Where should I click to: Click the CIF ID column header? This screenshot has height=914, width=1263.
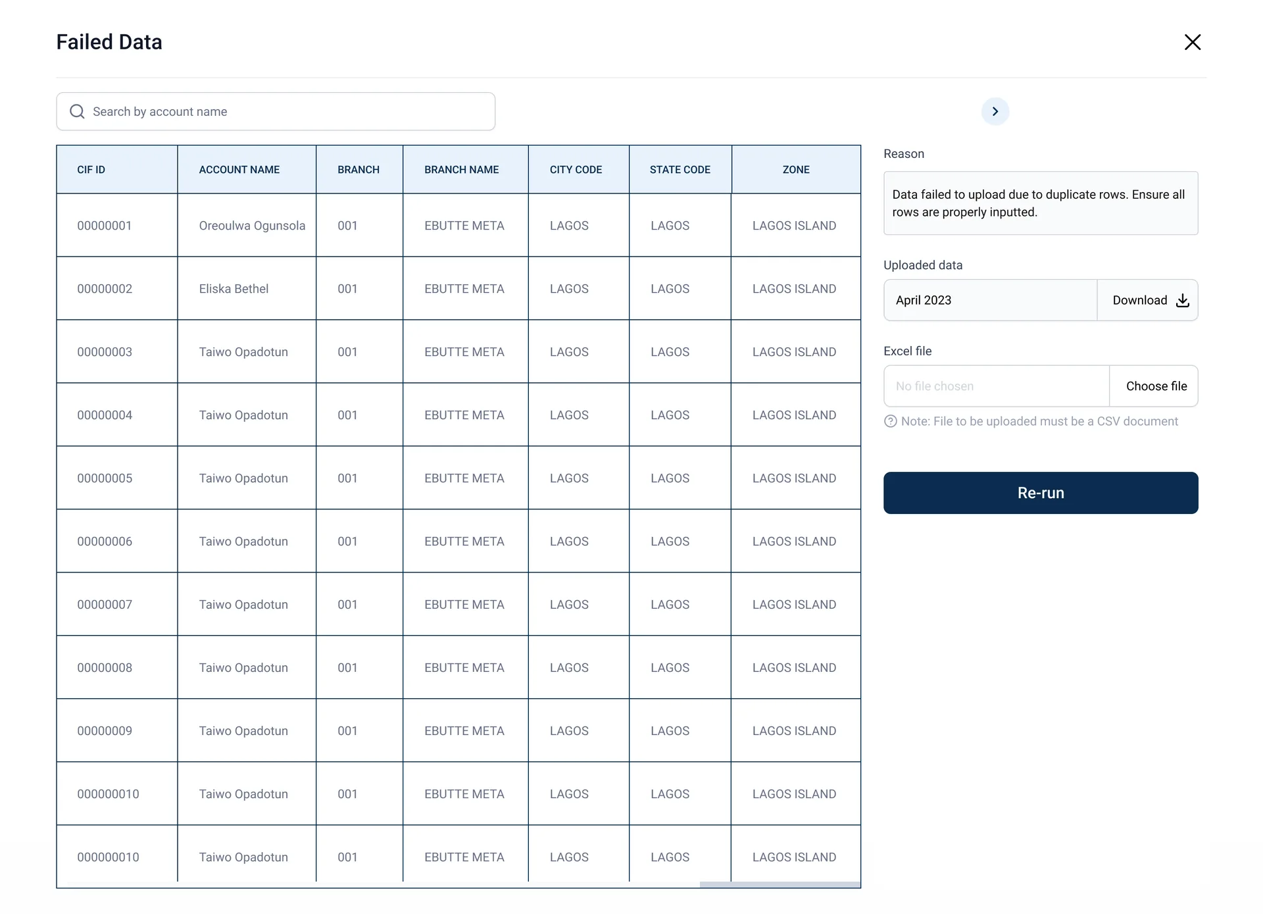click(91, 170)
